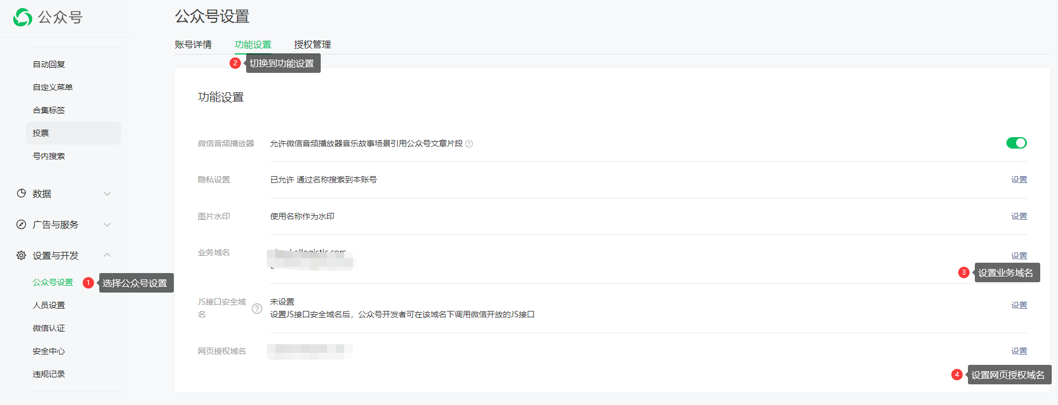Screen dimensions: 1058x405
Task: Select 自动回复 in the sidebar
Action: (x=49, y=64)
